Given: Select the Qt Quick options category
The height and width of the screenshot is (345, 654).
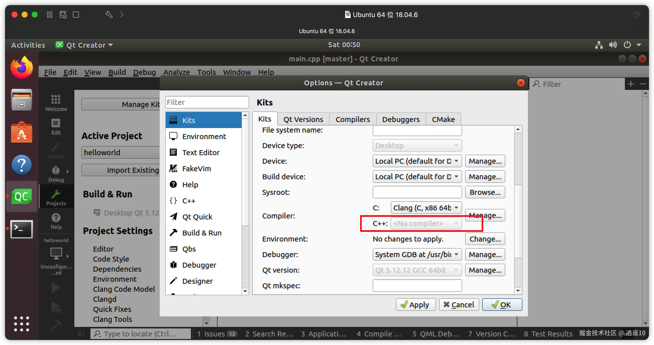Looking at the screenshot, I should pyautogui.click(x=197, y=217).
